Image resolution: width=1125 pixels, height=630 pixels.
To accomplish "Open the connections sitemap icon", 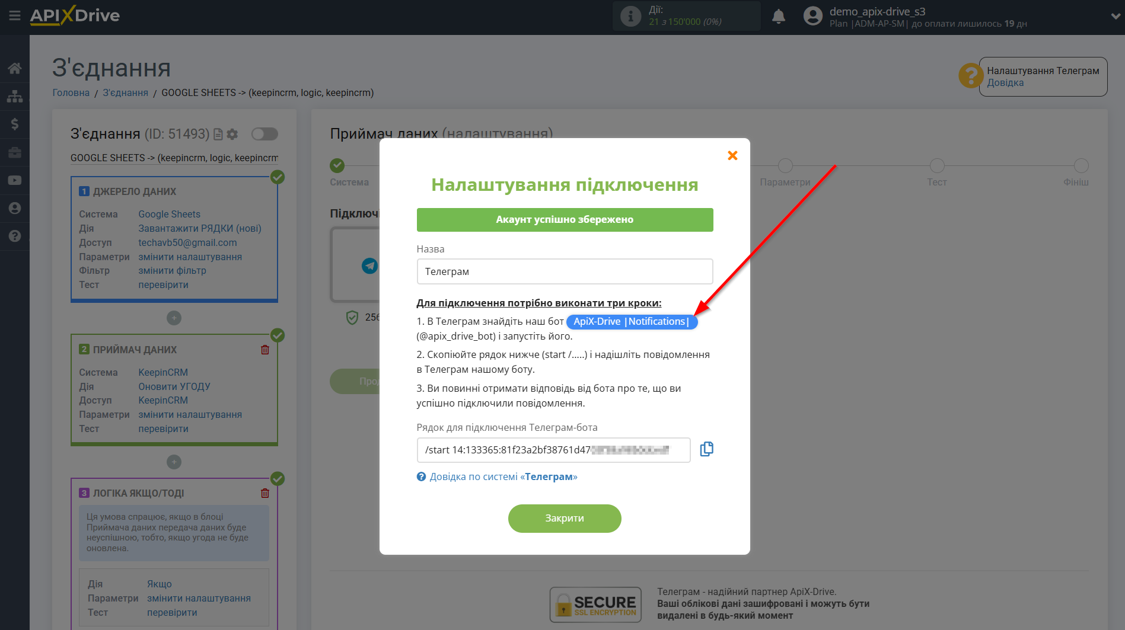I will [15, 96].
